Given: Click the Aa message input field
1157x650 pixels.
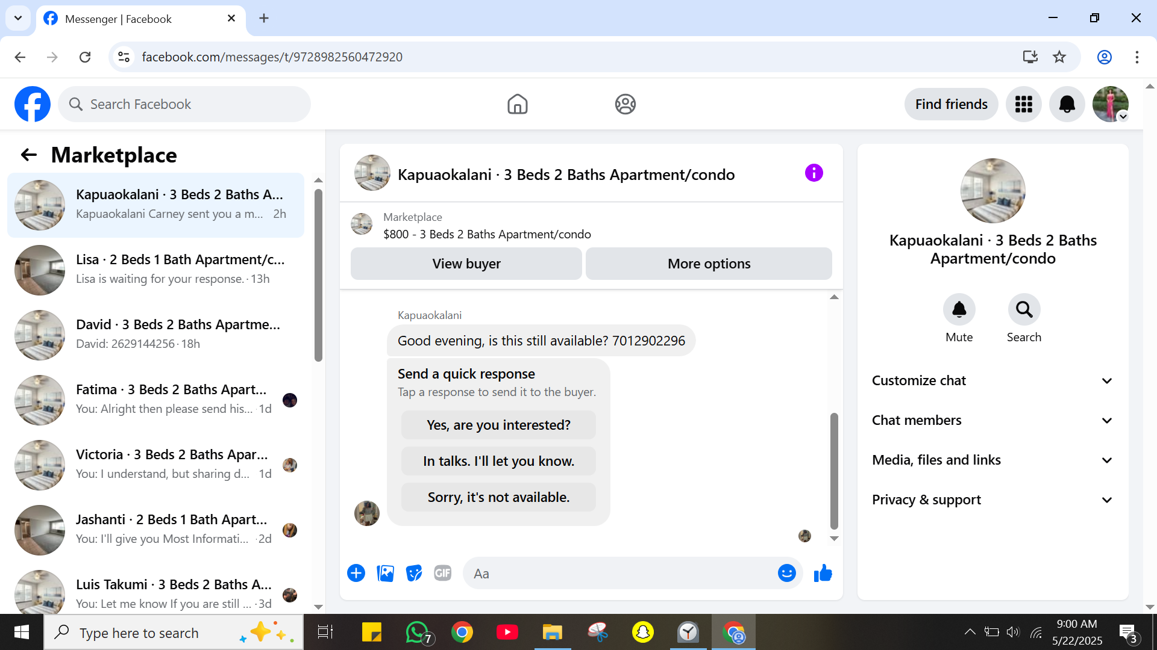Looking at the screenshot, I should click(621, 573).
